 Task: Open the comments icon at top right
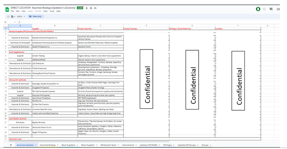tap(271, 9)
